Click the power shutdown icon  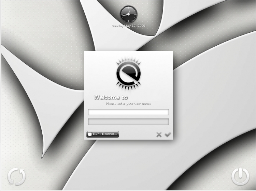point(240,176)
